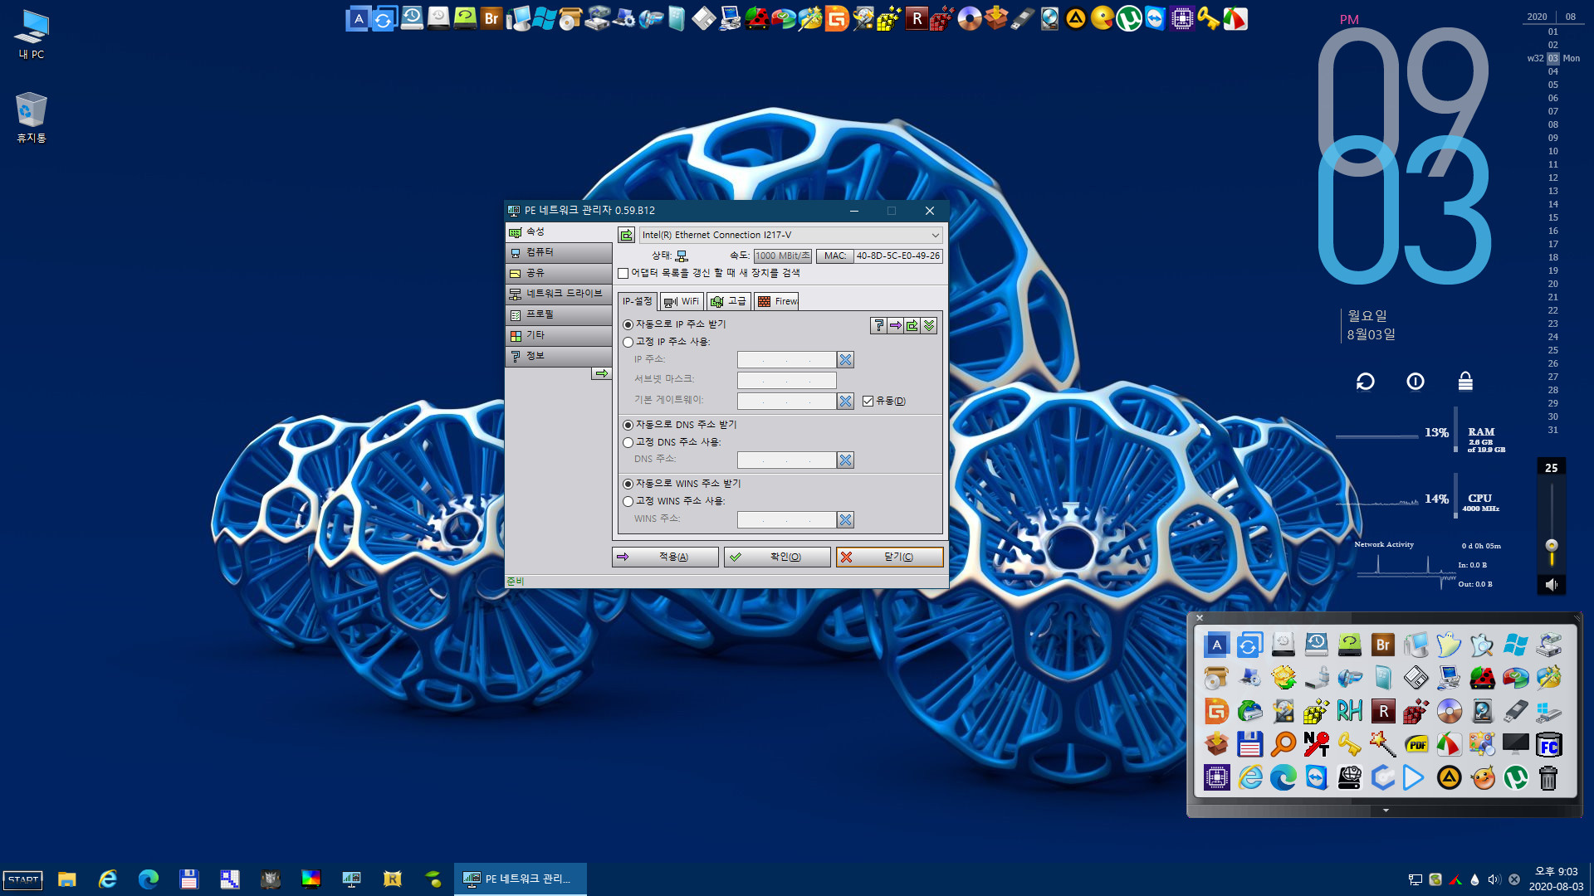
Task: Open the 프로필 sidebar section
Action: (559, 315)
